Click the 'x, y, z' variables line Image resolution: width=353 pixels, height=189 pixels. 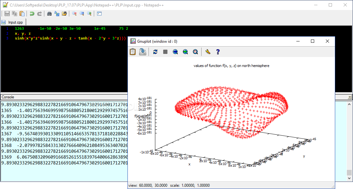coord(23,33)
